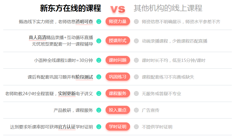Select the 学时证明 pill button
The image size is (237, 139).
tap(118, 126)
